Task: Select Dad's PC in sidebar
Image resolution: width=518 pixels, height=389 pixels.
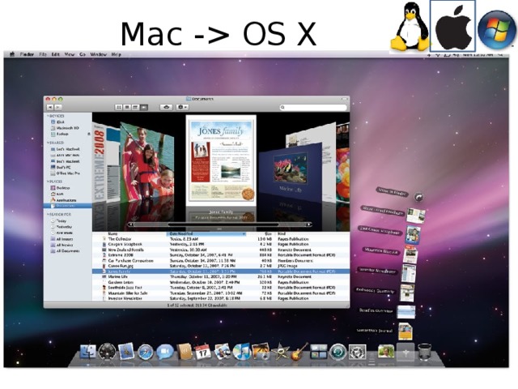Action: click(x=61, y=168)
